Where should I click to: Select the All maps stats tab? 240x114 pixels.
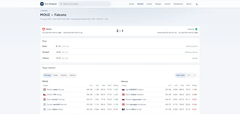coord(47,75)
